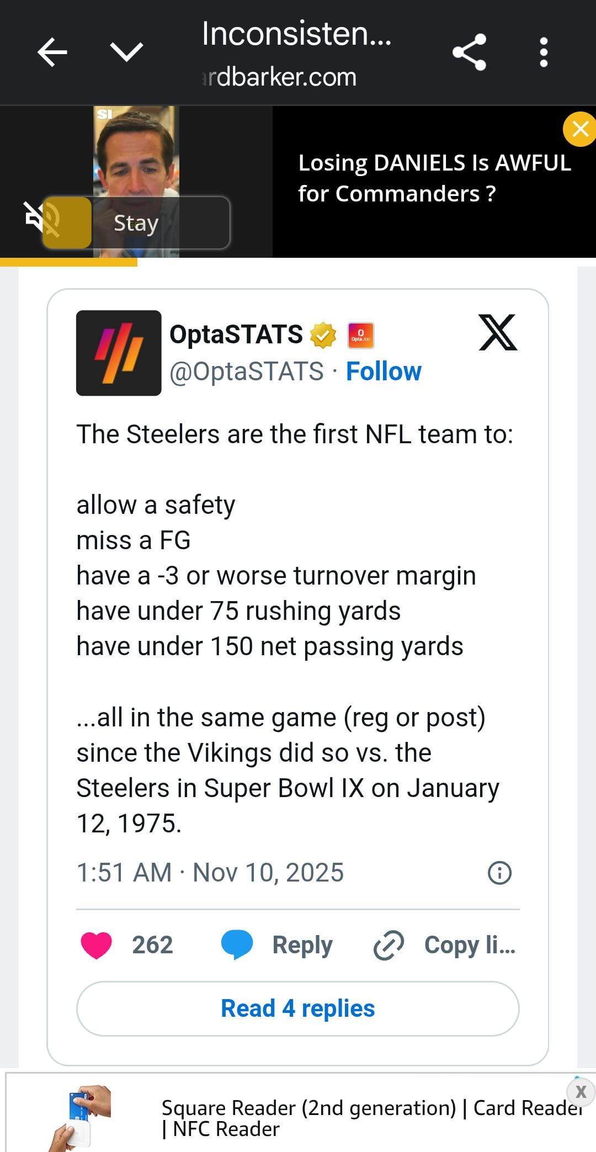Follow the OptaSTATS account

384,371
